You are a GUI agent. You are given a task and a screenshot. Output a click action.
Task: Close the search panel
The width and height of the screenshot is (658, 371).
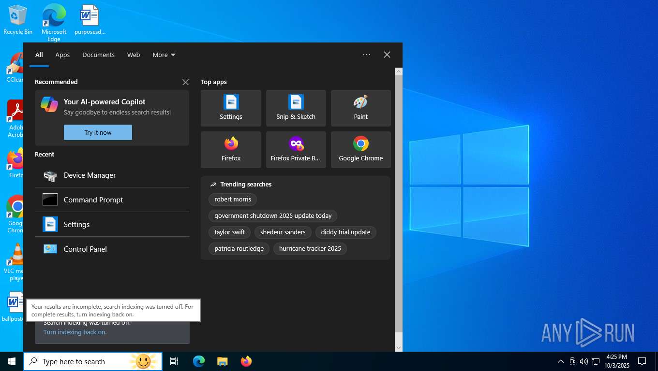[x=387, y=55]
